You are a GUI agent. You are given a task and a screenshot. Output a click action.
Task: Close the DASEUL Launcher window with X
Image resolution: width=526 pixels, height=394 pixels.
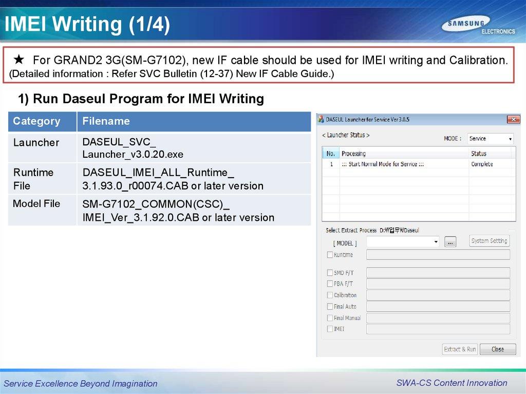coord(513,119)
